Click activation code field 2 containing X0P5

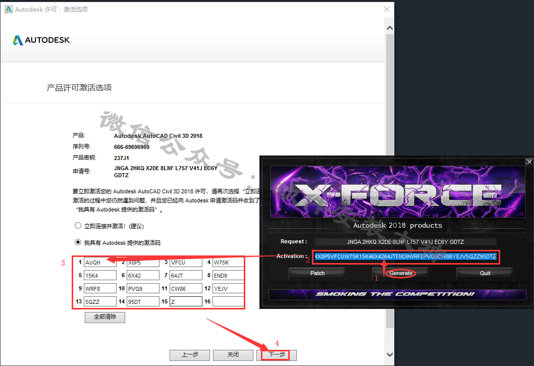(143, 263)
